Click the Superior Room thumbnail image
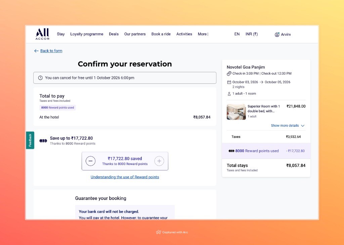The height and width of the screenshot is (245, 344). 236,112
